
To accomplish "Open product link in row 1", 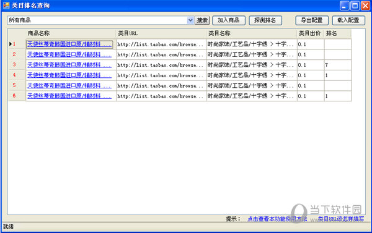I will pos(69,44).
